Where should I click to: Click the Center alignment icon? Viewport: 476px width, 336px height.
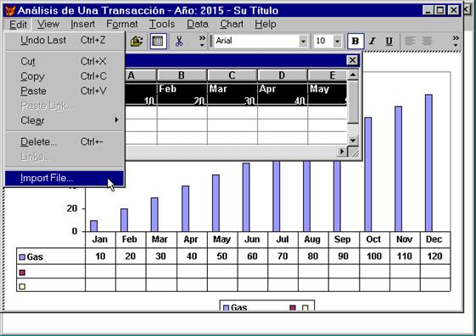tap(427, 41)
